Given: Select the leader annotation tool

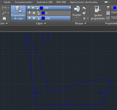Looking at the screenshot, I should coord(4,13).
